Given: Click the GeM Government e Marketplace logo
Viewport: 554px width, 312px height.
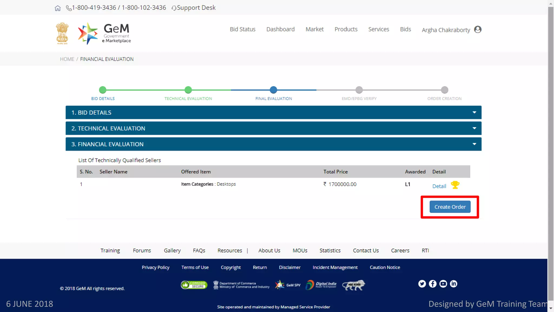Looking at the screenshot, I should tap(104, 33).
